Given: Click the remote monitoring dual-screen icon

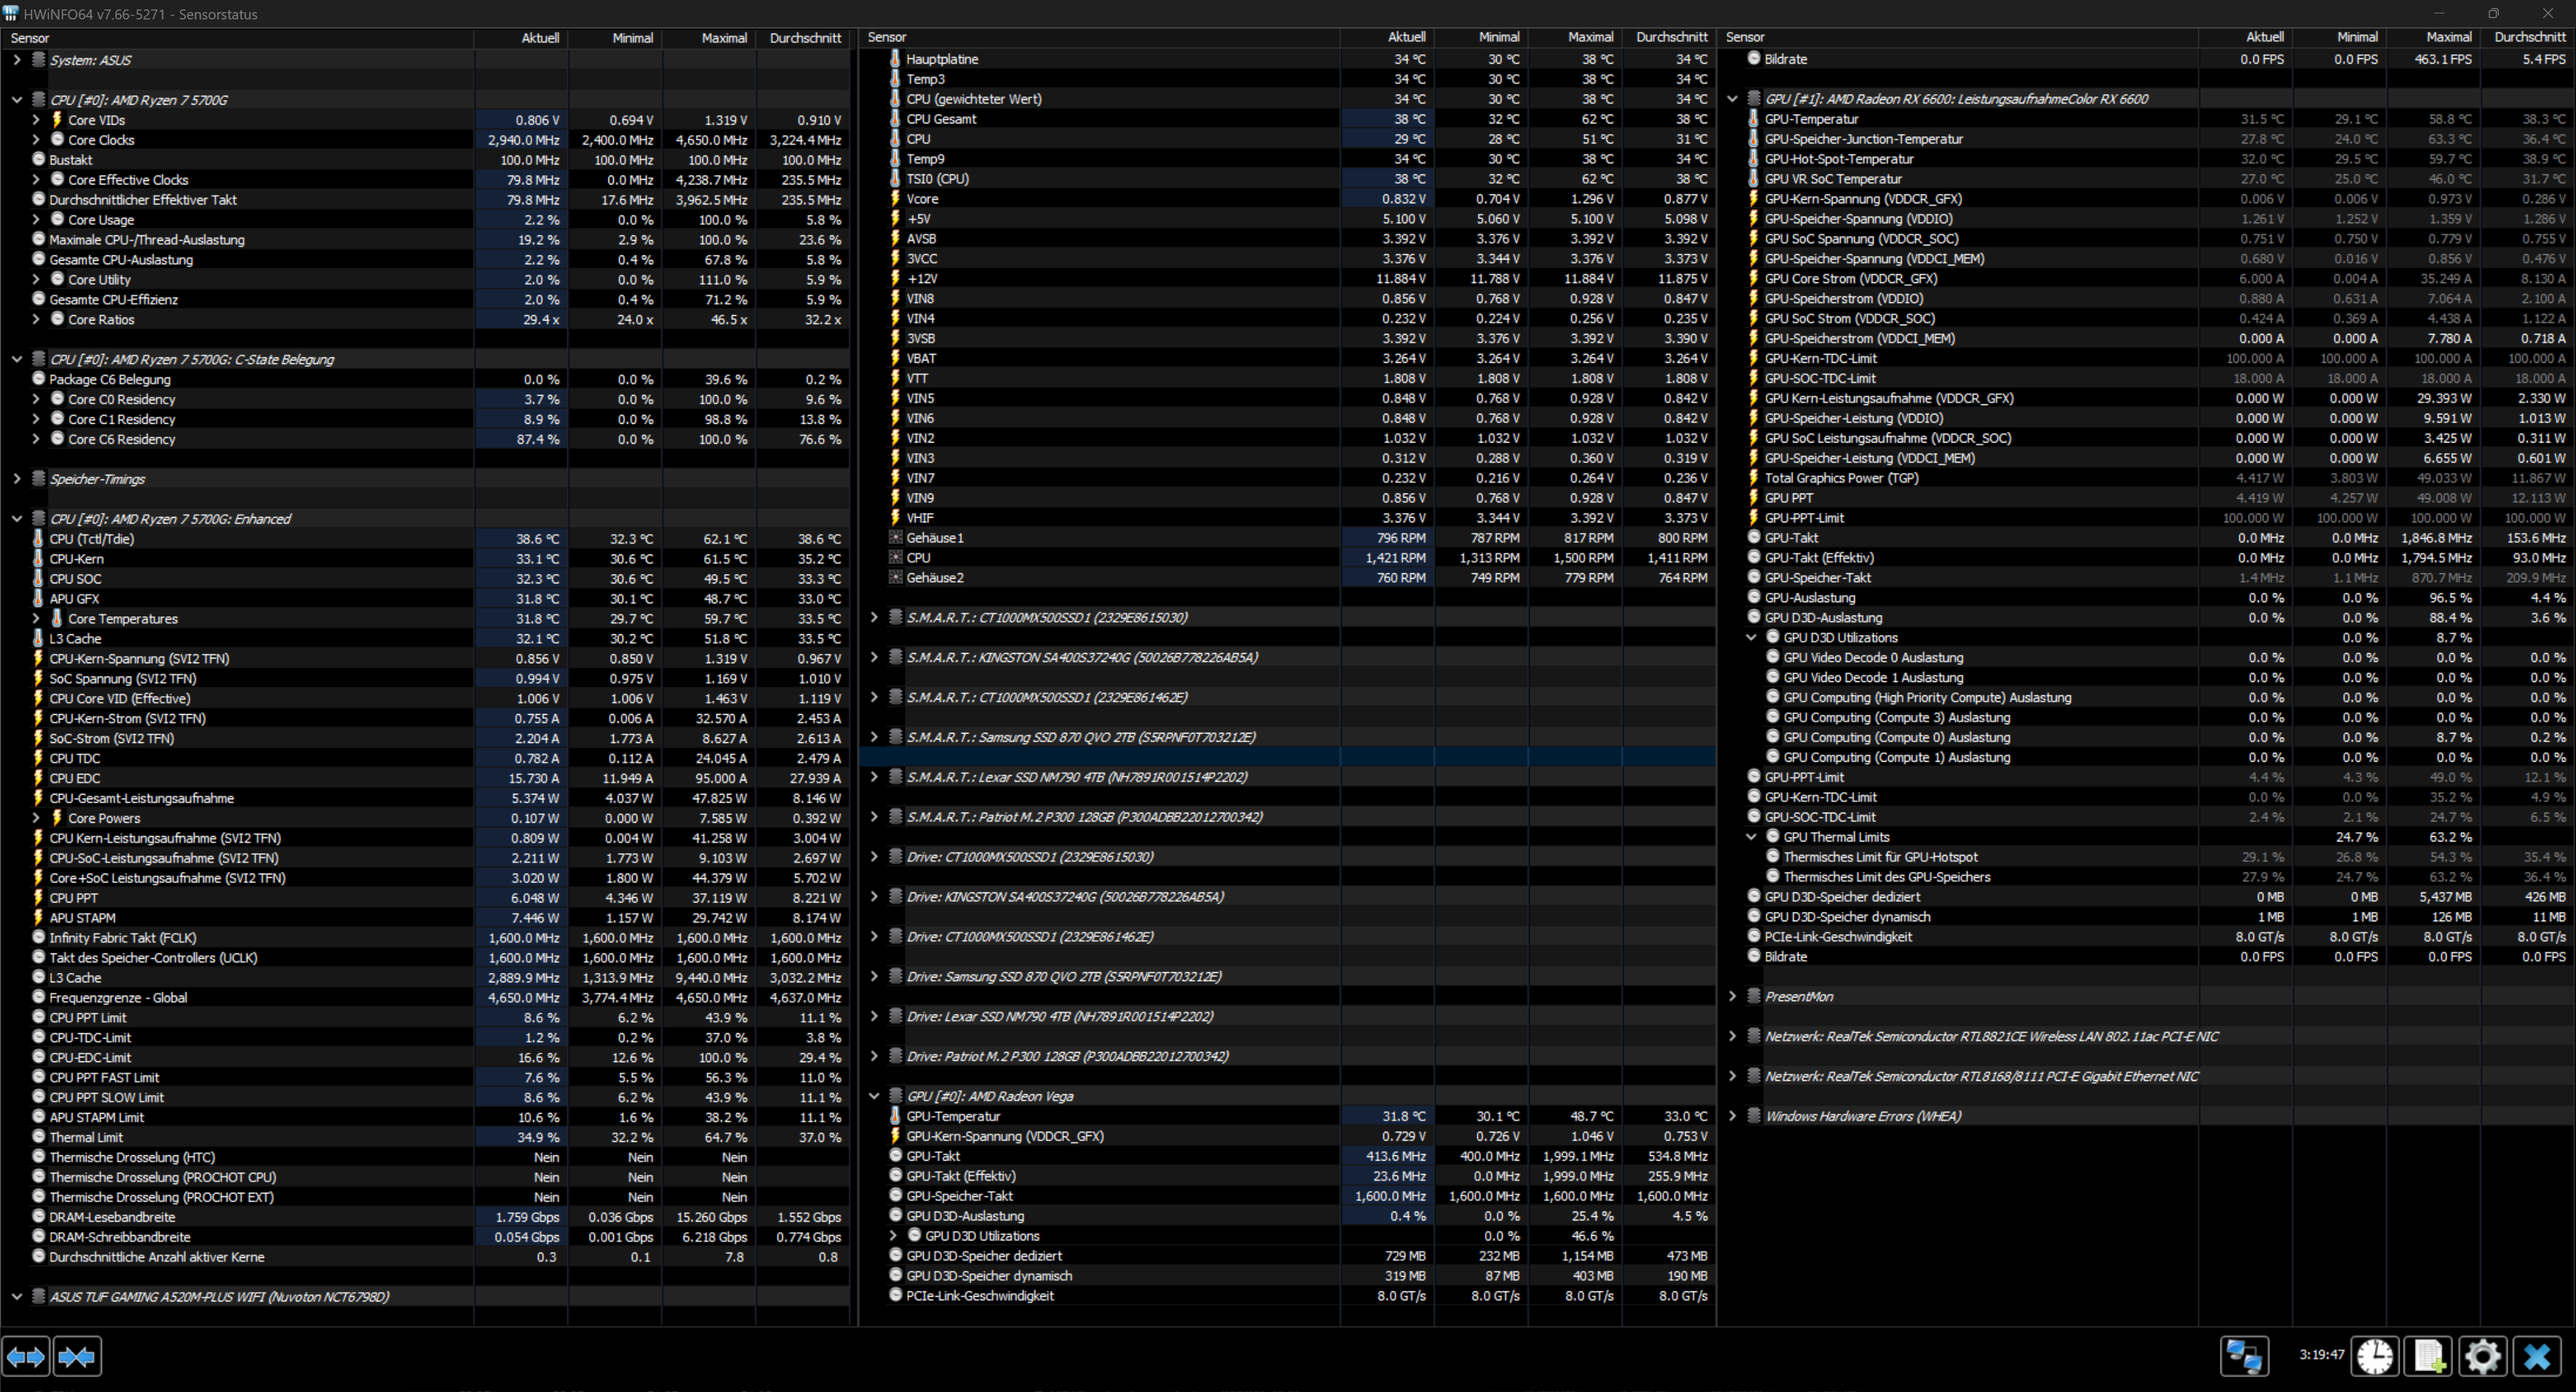Looking at the screenshot, I should 2245,1356.
